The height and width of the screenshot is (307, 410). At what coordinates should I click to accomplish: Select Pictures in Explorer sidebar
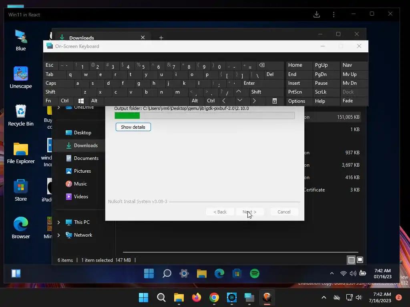78,171
